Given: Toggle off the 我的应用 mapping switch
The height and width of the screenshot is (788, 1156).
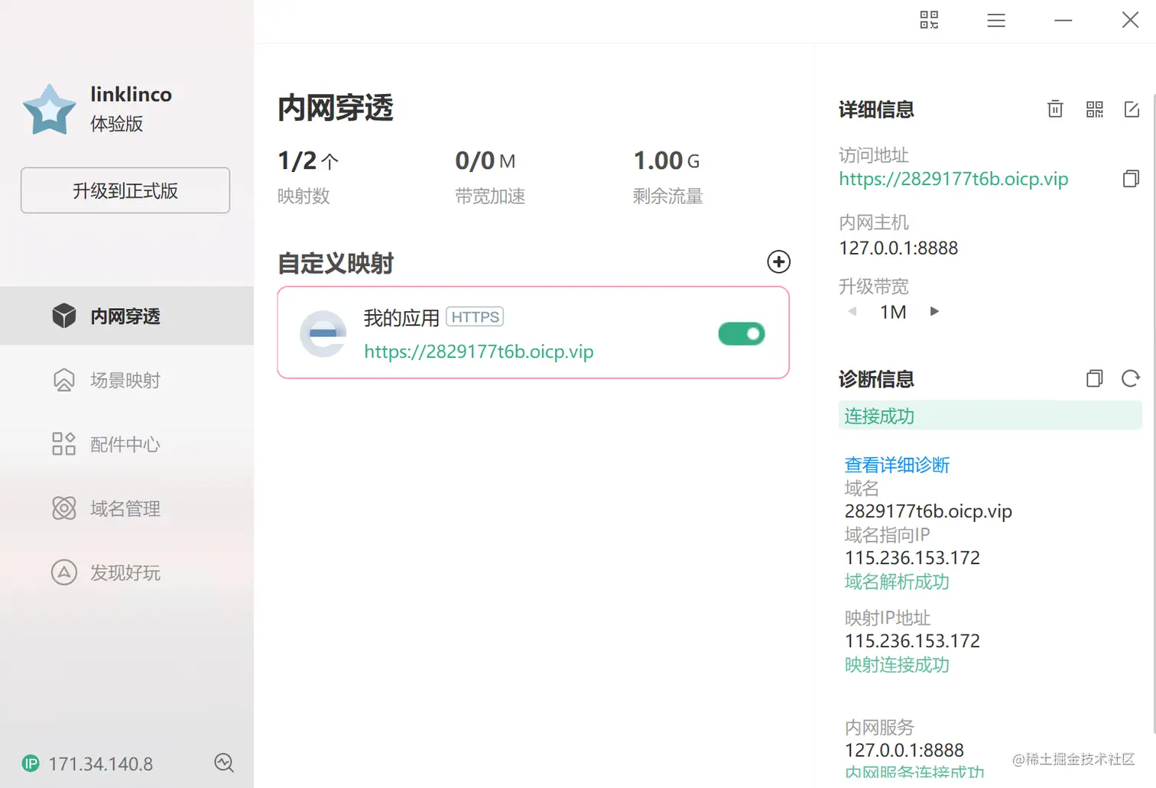Looking at the screenshot, I should click(742, 334).
